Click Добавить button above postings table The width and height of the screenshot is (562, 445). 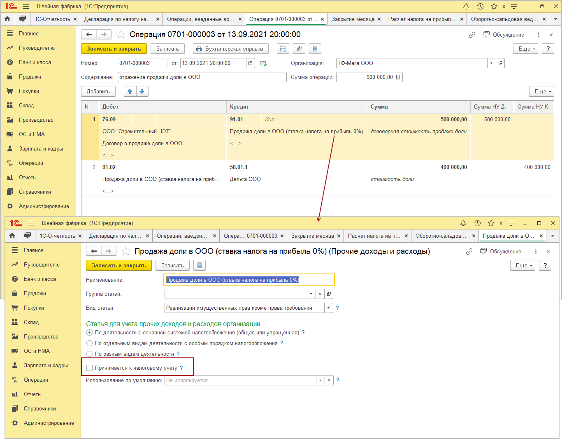[98, 91]
